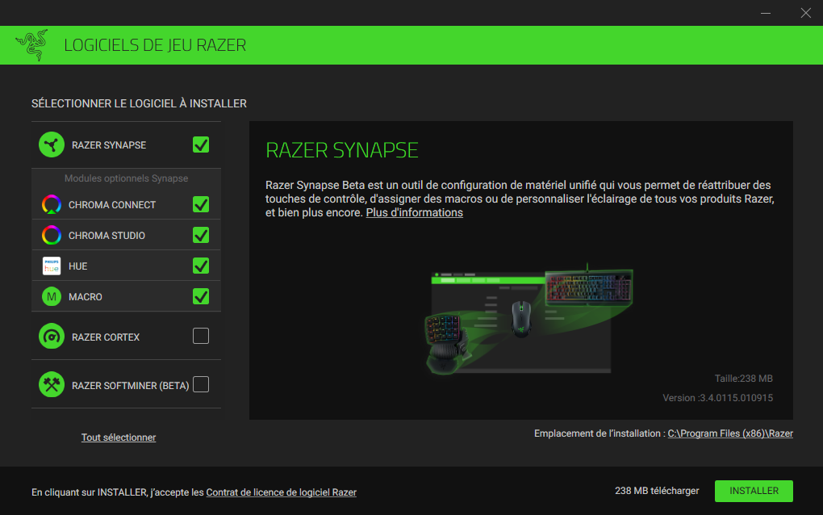Select the HUE label

(x=77, y=266)
